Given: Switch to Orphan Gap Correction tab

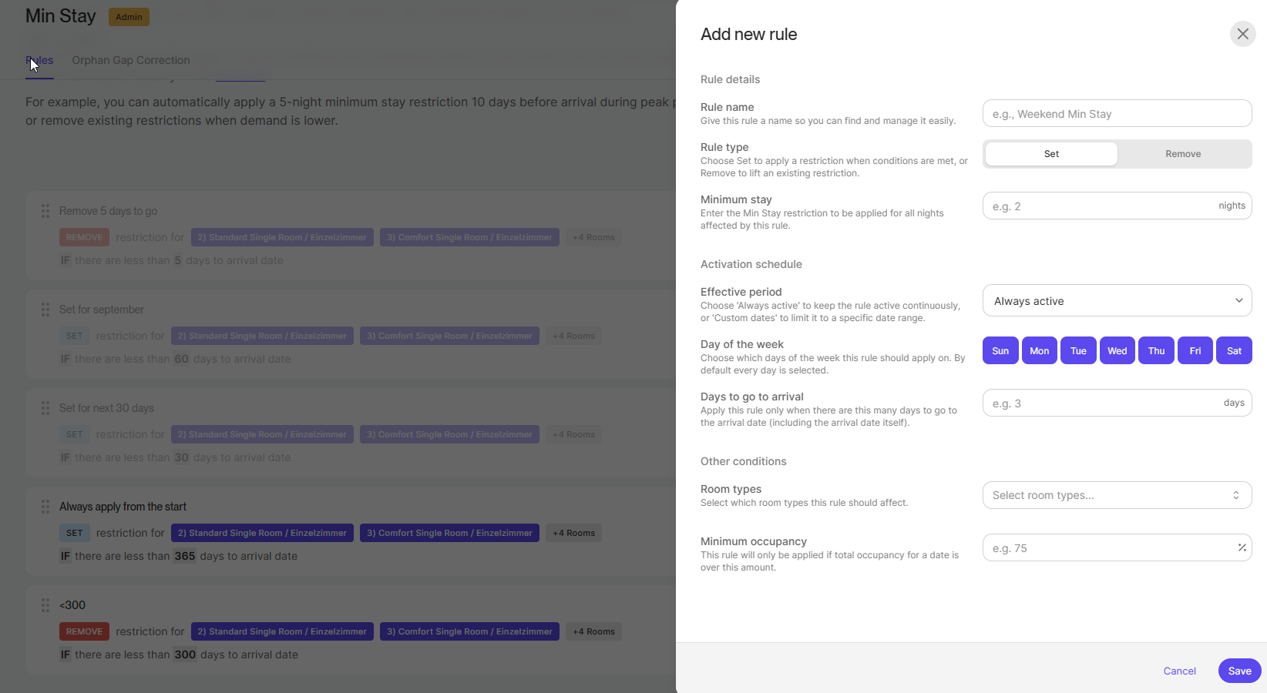Looking at the screenshot, I should (x=131, y=60).
